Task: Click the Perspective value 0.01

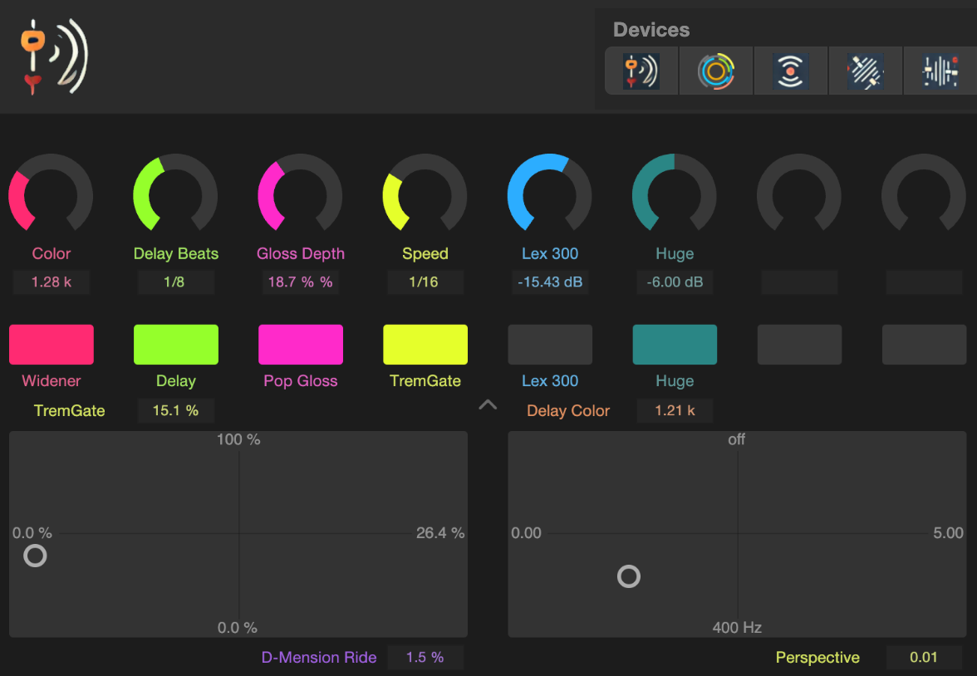Action: tap(924, 657)
